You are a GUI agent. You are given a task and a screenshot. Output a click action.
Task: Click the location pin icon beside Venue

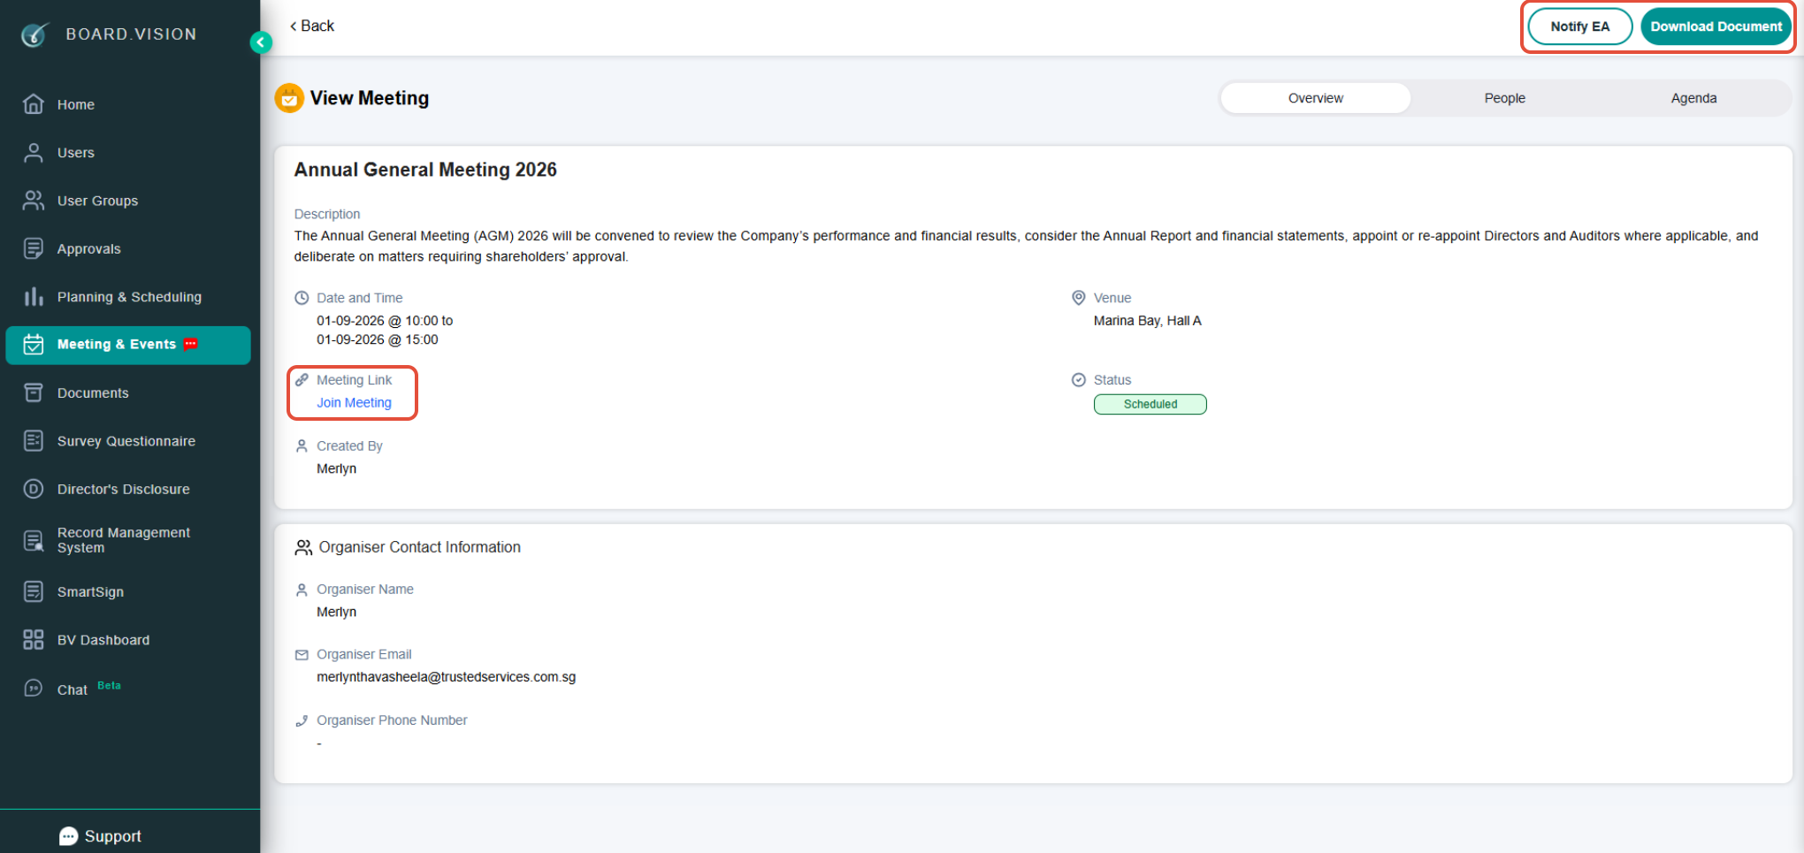click(x=1079, y=298)
